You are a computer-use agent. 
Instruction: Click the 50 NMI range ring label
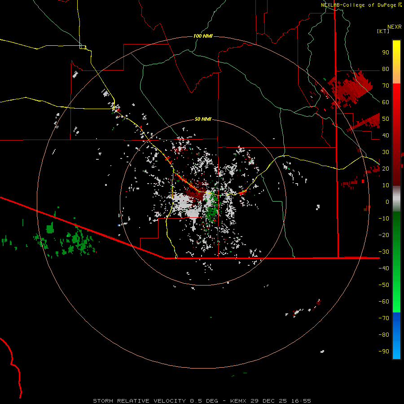pos(203,119)
